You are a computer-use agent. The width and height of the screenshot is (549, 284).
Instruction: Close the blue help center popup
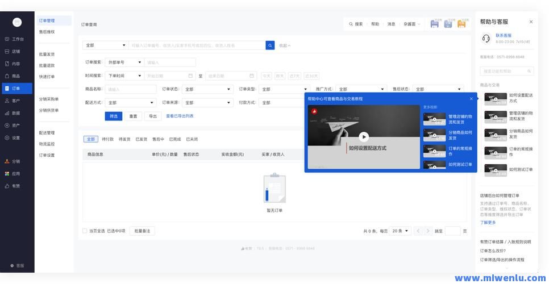471,99
